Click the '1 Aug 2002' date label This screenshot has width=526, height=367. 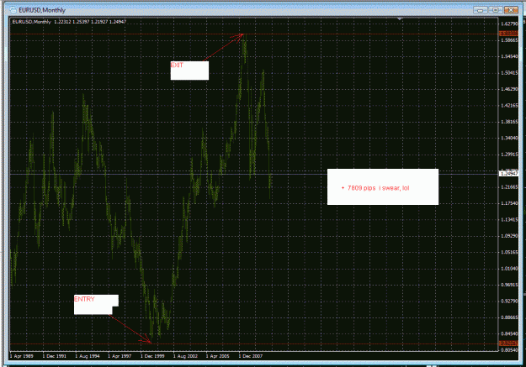coord(185,356)
